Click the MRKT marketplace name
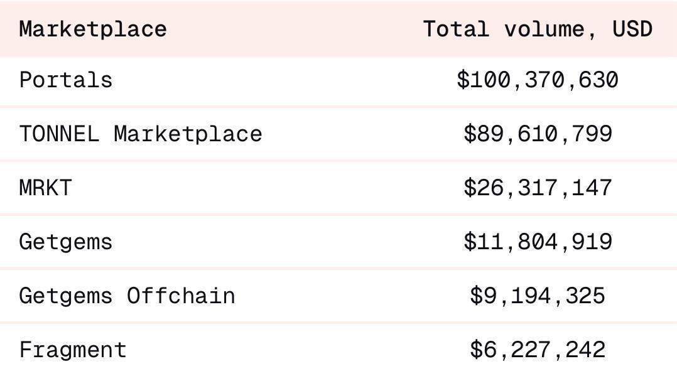 click(x=46, y=188)
